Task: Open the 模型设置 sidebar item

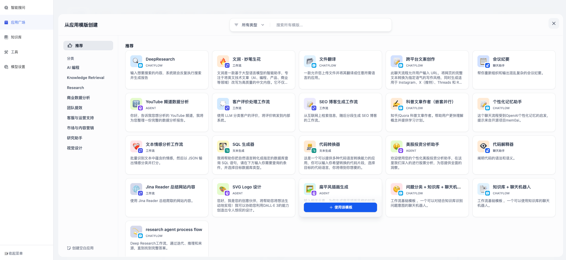Action: tap(18, 67)
